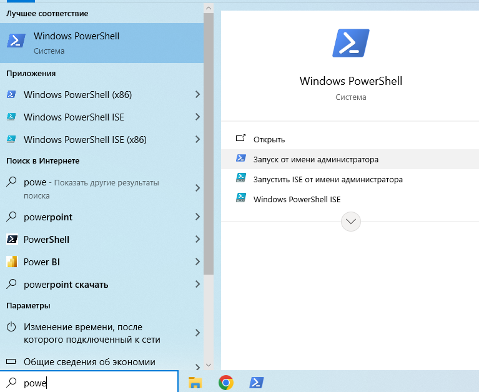Choose 'Открыть' in the actions list
Viewport: 479px width, 392px height.
(269, 139)
